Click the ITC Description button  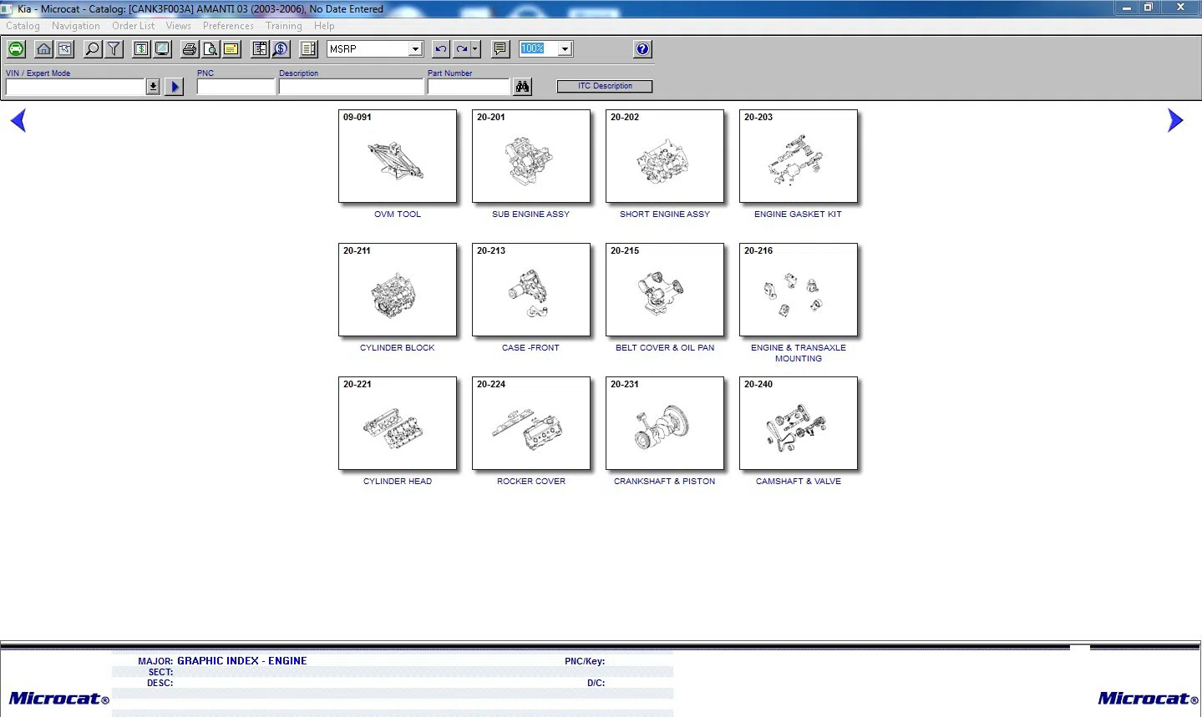tap(605, 86)
